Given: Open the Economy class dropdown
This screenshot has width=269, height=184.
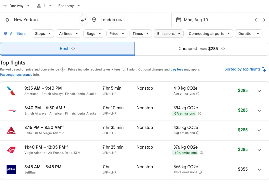Looking at the screenshot, I should coord(69,6).
